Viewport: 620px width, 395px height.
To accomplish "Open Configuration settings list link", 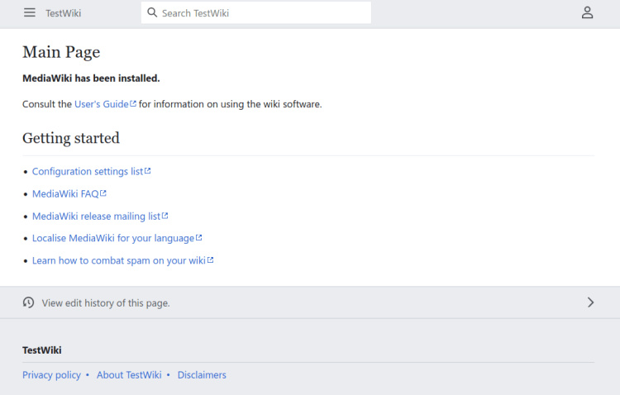I will pyautogui.click(x=88, y=172).
